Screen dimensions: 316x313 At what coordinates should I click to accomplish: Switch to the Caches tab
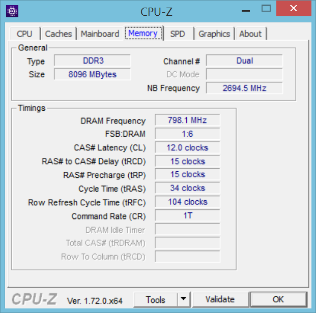click(x=59, y=34)
